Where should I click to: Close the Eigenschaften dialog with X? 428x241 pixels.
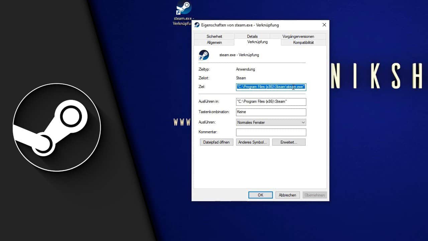[x=324, y=25]
